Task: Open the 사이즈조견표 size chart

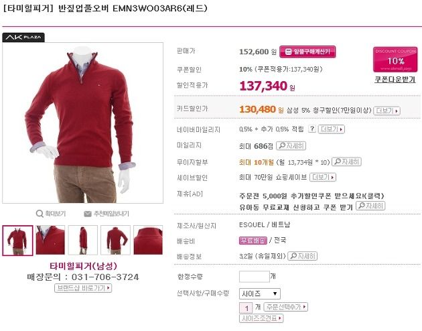Action: [261, 319]
